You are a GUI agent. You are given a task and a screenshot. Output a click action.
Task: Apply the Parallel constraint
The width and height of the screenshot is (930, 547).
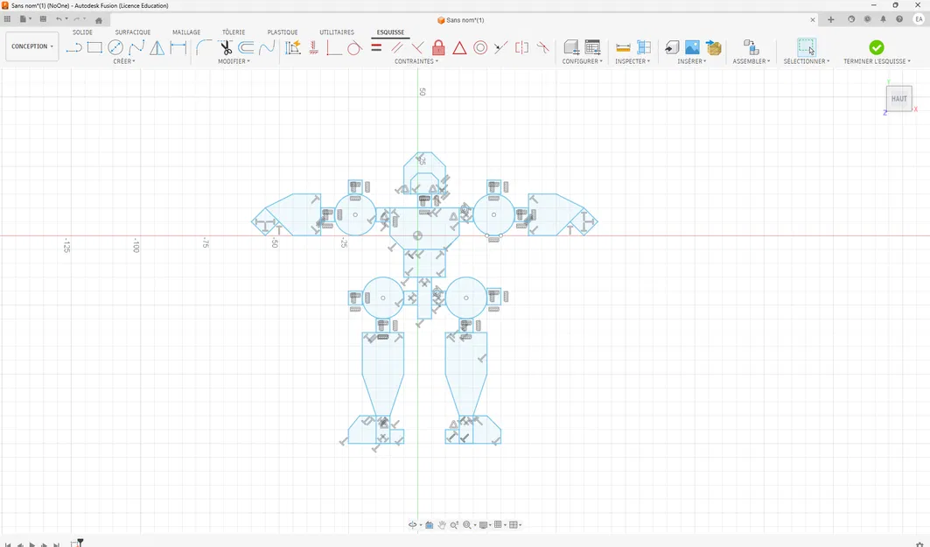397,47
